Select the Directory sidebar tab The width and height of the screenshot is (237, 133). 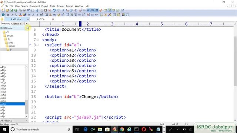tap(5, 24)
